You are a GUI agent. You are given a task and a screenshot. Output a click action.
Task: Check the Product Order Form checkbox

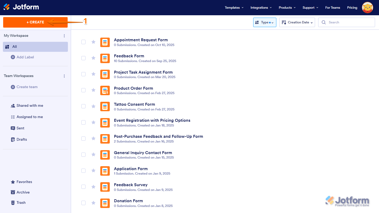(83, 90)
